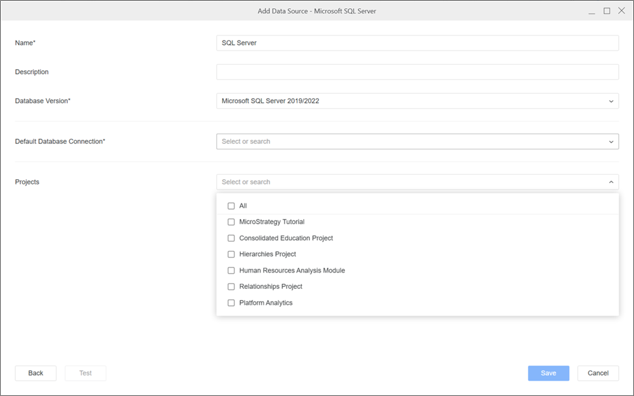The width and height of the screenshot is (634, 396).
Task: Save the data source
Action: 548,373
